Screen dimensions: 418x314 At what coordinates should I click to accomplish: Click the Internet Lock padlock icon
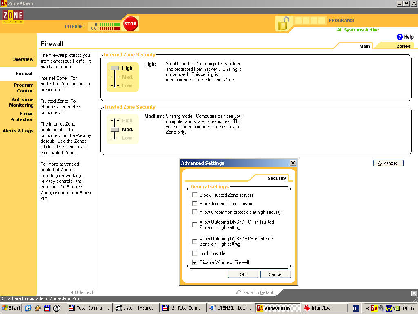tap(283, 24)
